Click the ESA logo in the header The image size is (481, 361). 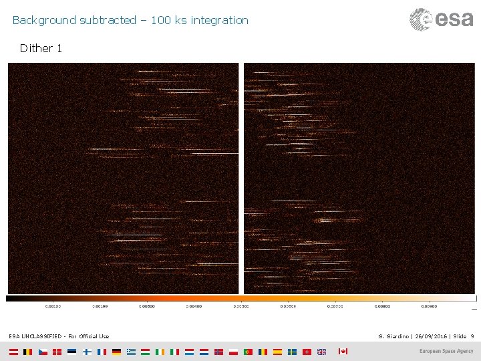[x=442, y=19]
